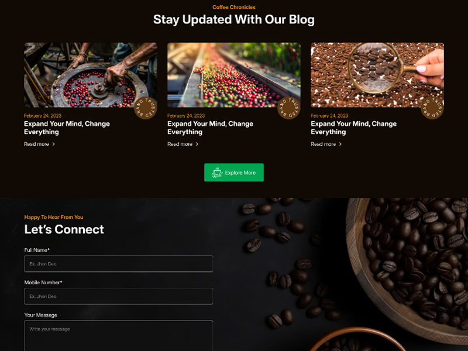The width and height of the screenshot is (468, 351).
Task: Focus the Mobile Number input field
Action: point(119,296)
